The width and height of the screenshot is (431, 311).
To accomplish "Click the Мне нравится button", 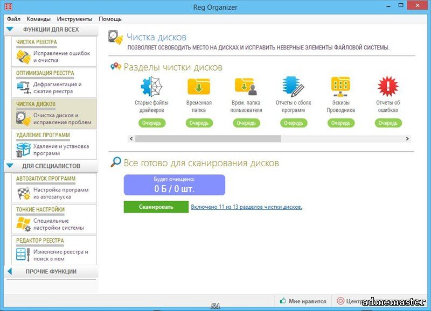I will tap(303, 301).
